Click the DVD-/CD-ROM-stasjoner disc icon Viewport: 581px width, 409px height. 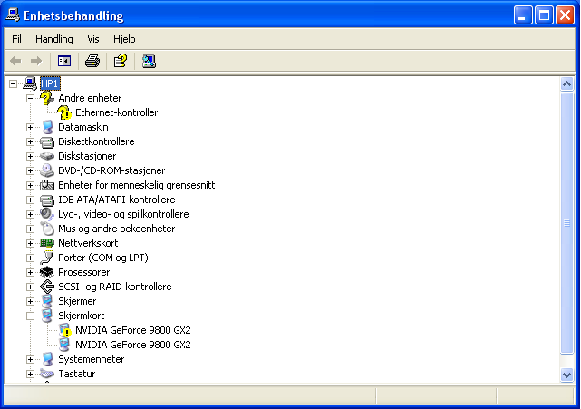(47, 170)
